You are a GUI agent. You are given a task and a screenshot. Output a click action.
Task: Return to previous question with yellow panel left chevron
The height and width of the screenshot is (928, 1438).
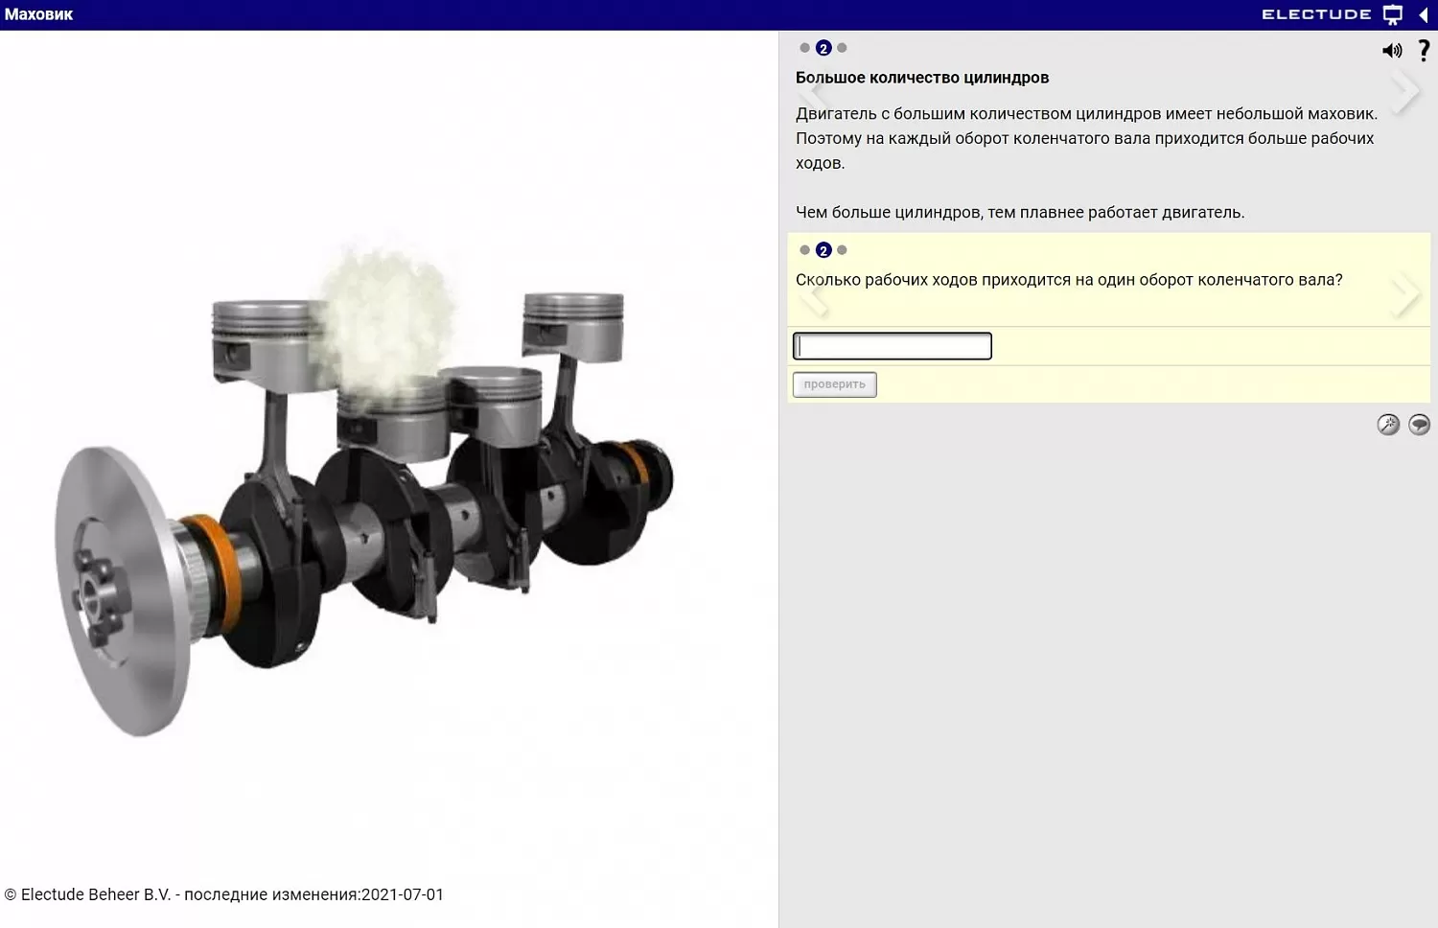[814, 297]
